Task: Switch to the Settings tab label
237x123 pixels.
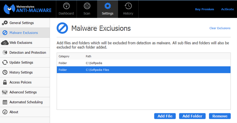Action: click(x=107, y=13)
